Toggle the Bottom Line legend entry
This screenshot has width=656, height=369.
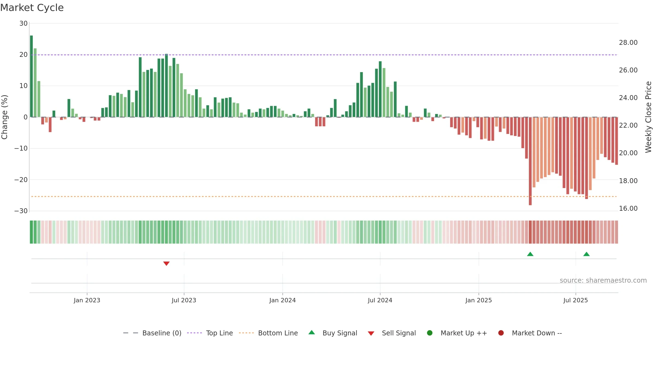pyautogui.click(x=268, y=333)
